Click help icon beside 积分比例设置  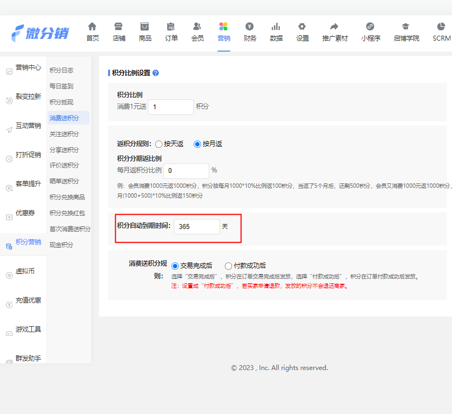pyautogui.click(x=156, y=73)
